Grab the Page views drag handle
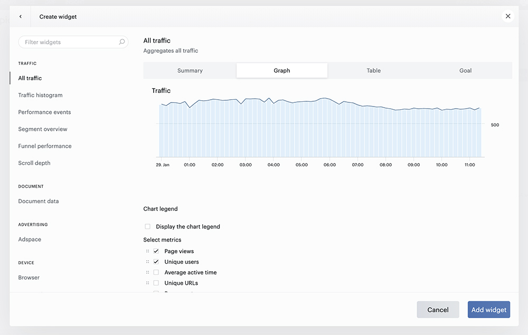This screenshot has height=335, width=528. click(x=147, y=251)
